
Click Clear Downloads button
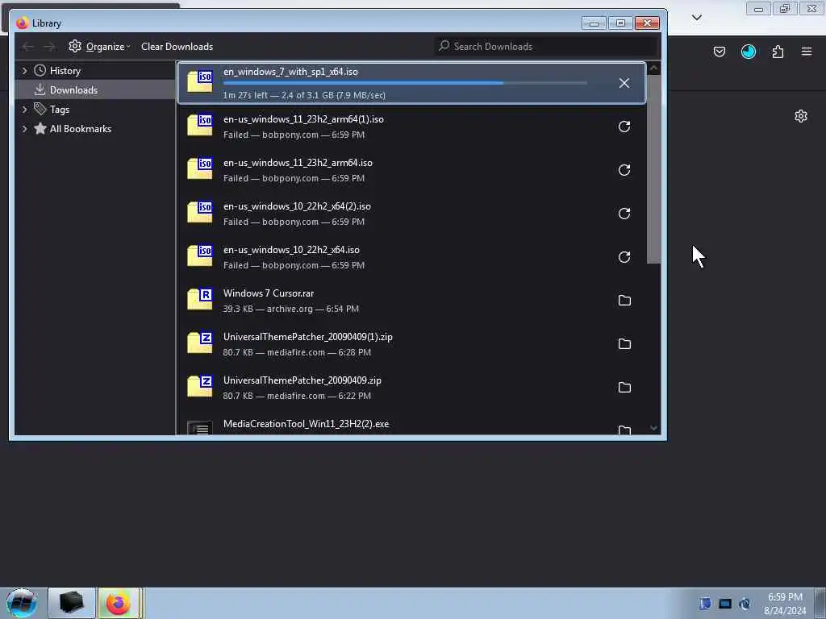click(x=177, y=46)
